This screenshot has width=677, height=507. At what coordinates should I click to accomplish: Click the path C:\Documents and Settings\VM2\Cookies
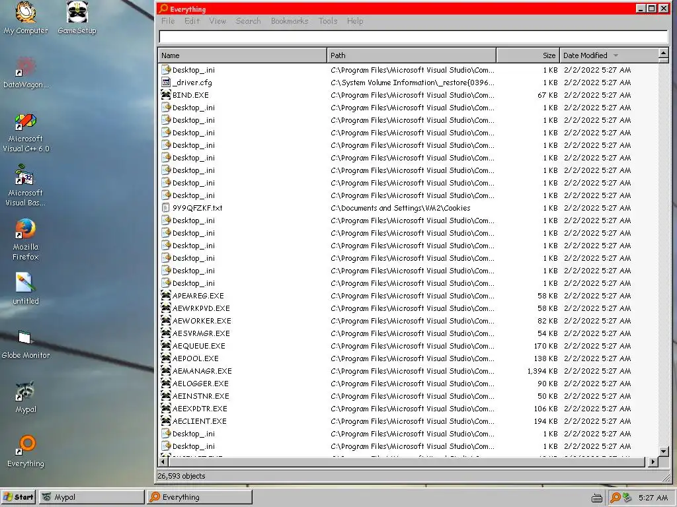(x=400, y=208)
